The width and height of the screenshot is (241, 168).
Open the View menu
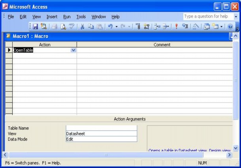37,17
